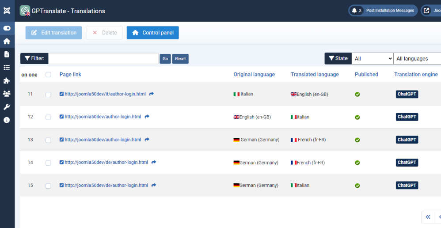
Task: Open the Home dashboard sidebar icon
Action: tap(7, 42)
